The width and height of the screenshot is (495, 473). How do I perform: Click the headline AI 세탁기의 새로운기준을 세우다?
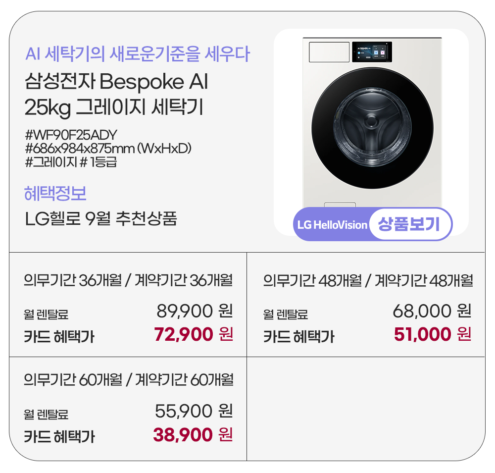(137, 53)
